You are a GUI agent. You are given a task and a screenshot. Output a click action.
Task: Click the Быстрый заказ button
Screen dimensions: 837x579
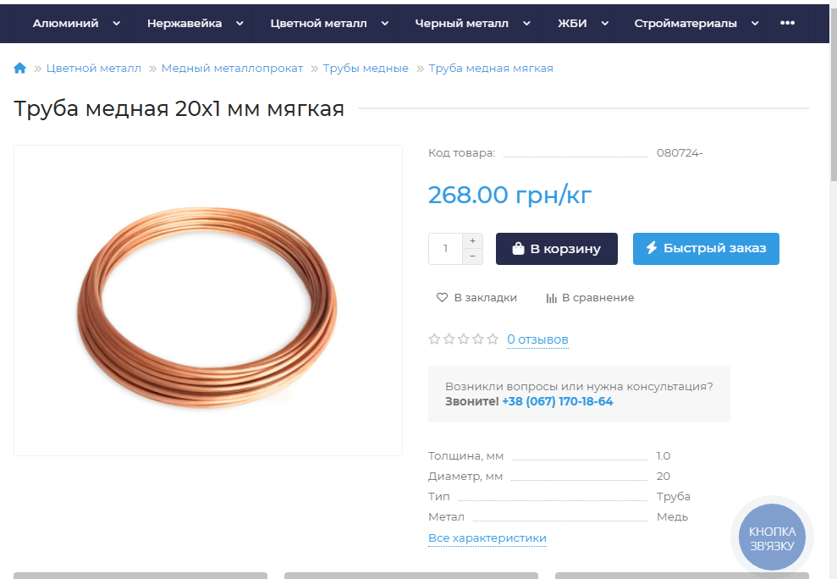(x=706, y=249)
